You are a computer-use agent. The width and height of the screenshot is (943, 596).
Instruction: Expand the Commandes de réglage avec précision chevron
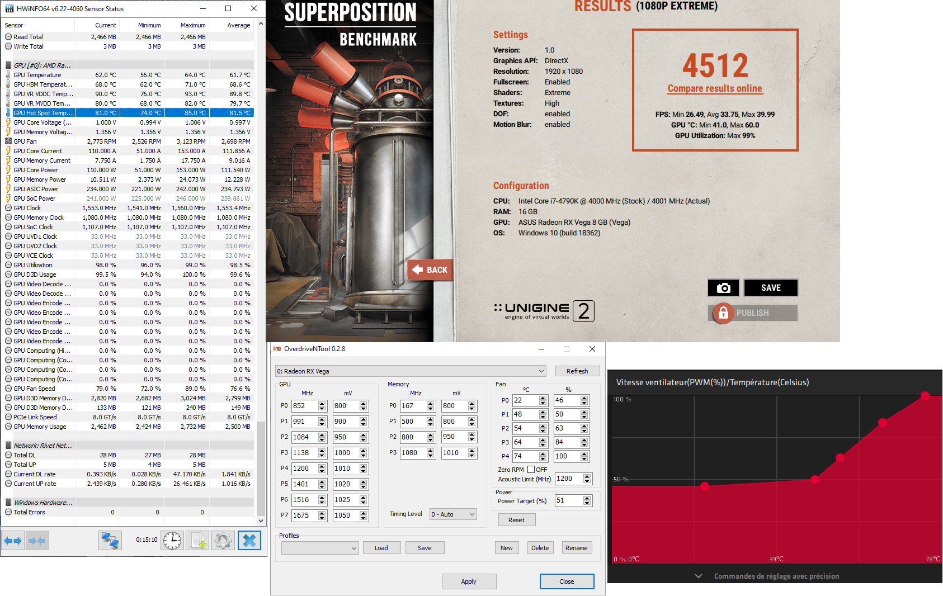[x=699, y=576]
